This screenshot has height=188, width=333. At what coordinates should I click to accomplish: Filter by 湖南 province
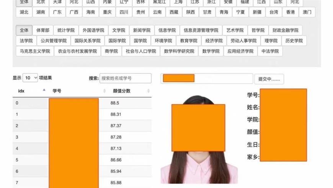[x=41, y=12]
